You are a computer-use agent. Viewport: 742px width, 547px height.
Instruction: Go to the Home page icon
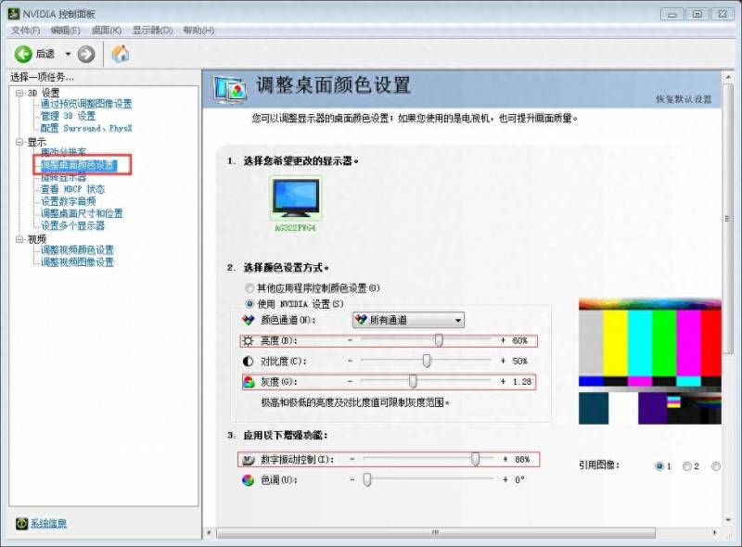(x=121, y=54)
